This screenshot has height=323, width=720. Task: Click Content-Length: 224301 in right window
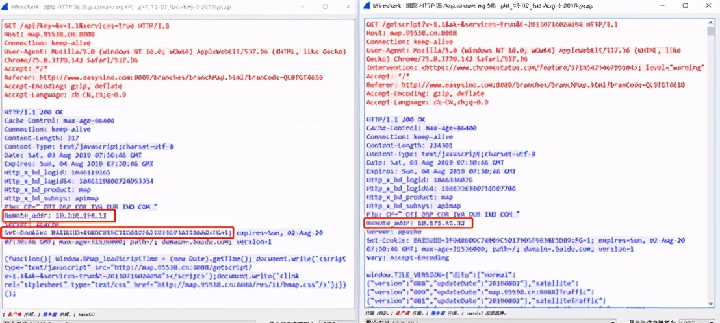pyautogui.click(x=409, y=145)
